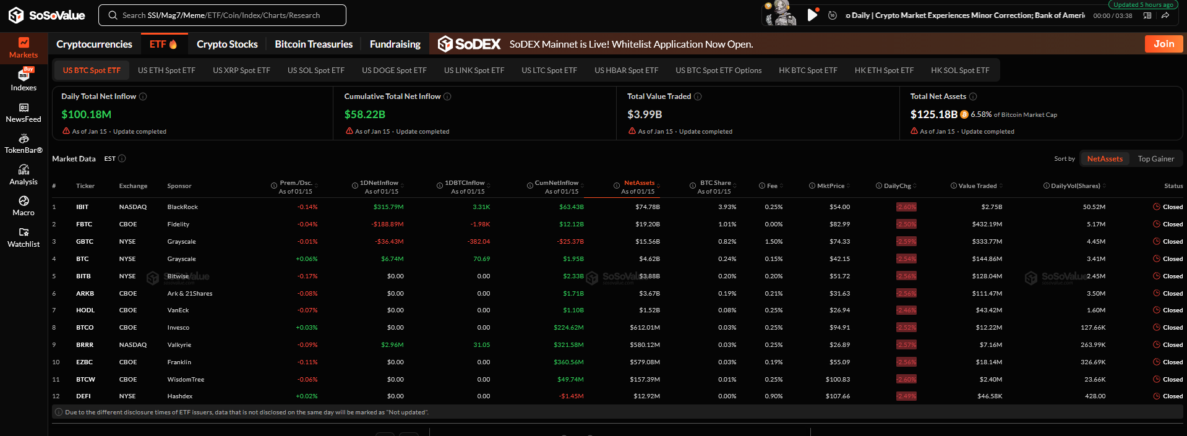Switch to HK SOL Spot ETF tab
Viewport: 1187px width, 436px height.
click(x=960, y=71)
